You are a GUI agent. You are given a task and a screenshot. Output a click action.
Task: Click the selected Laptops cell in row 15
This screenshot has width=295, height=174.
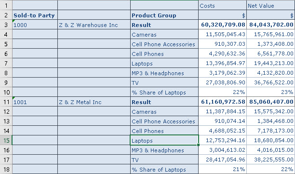pos(164,140)
